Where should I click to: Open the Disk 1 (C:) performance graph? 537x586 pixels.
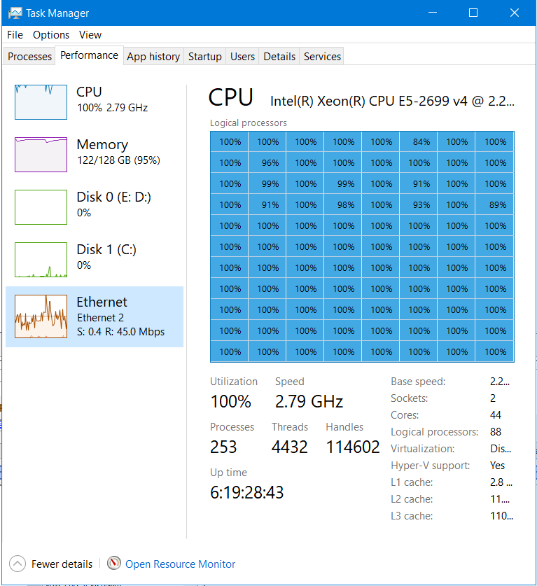(x=41, y=260)
